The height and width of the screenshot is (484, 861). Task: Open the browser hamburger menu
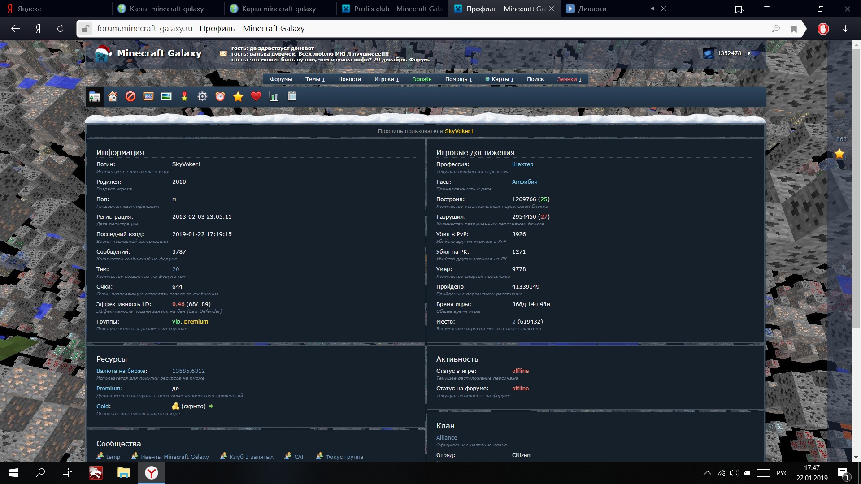767,9
